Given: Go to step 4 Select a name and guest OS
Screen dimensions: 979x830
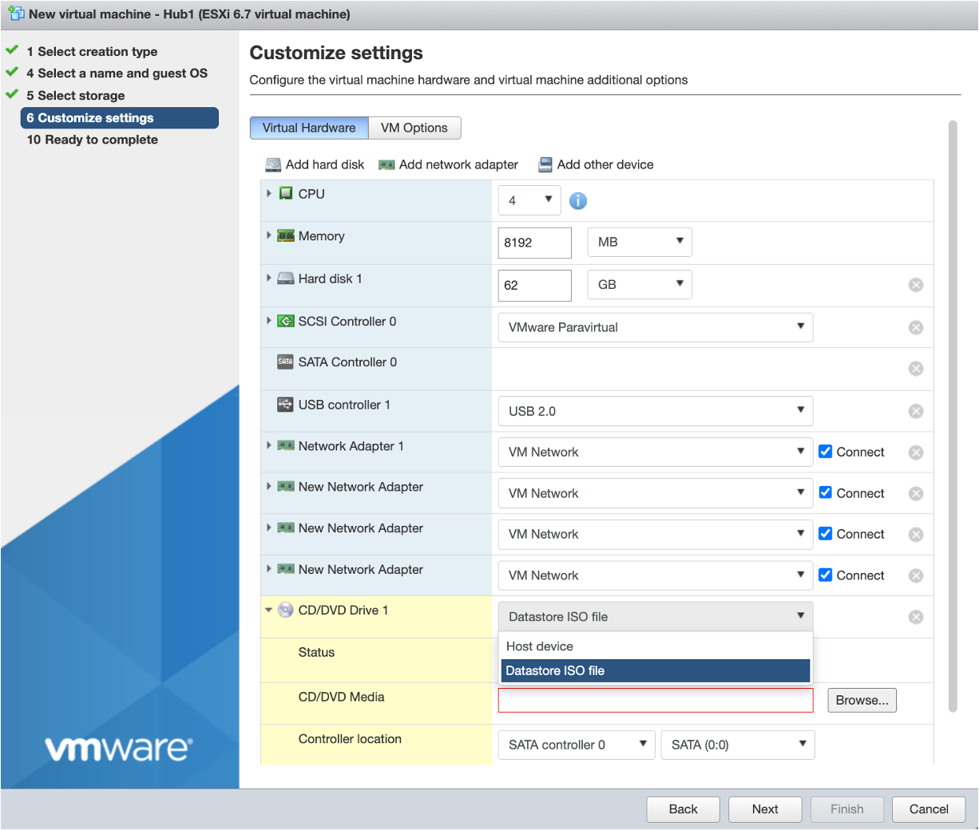Looking at the screenshot, I should (x=117, y=73).
